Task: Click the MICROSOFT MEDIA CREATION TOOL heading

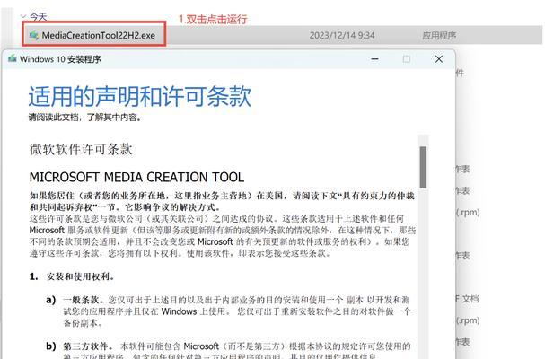Action: pos(136,177)
